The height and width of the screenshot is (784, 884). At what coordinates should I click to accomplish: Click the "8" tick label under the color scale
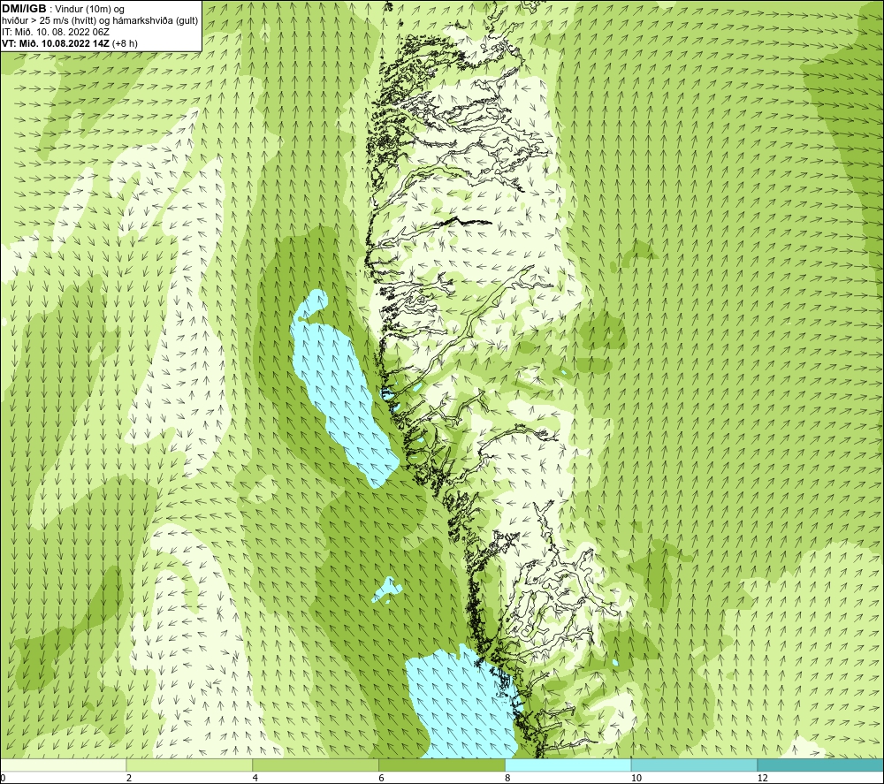click(x=508, y=778)
